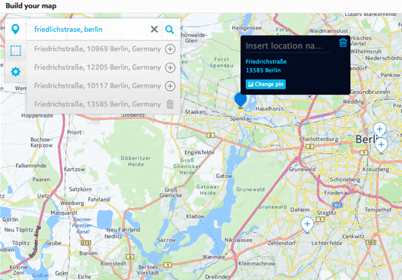The height and width of the screenshot is (280, 402).
Task: Click the Build your map heading
Action: [31, 5]
